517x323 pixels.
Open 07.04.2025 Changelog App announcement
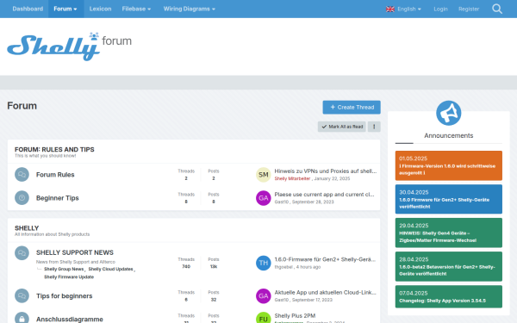point(448,296)
